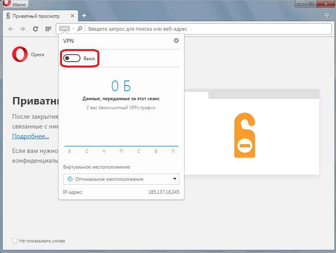Open the Оптимальное местоположение dropdown
This screenshot has height=253, width=336.
[121, 179]
